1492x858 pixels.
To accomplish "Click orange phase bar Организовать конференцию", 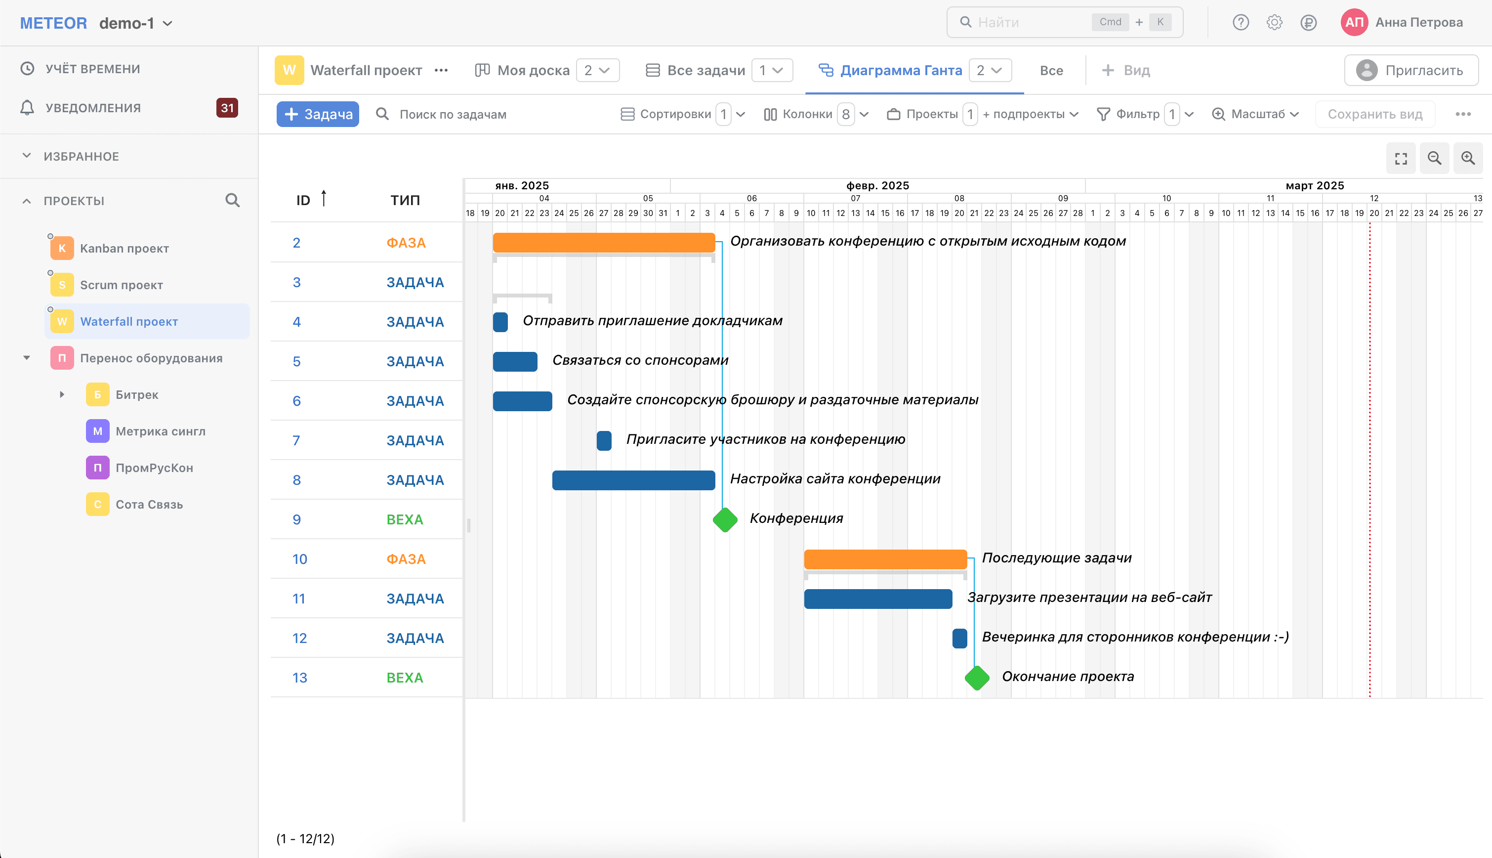I will [604, 242].
